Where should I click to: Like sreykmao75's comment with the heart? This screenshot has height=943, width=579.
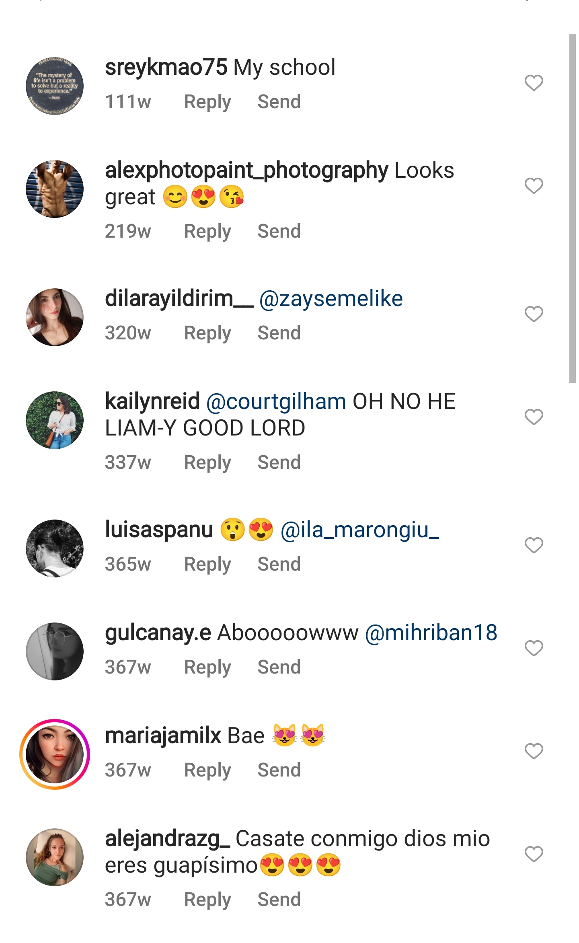point(534,83)
